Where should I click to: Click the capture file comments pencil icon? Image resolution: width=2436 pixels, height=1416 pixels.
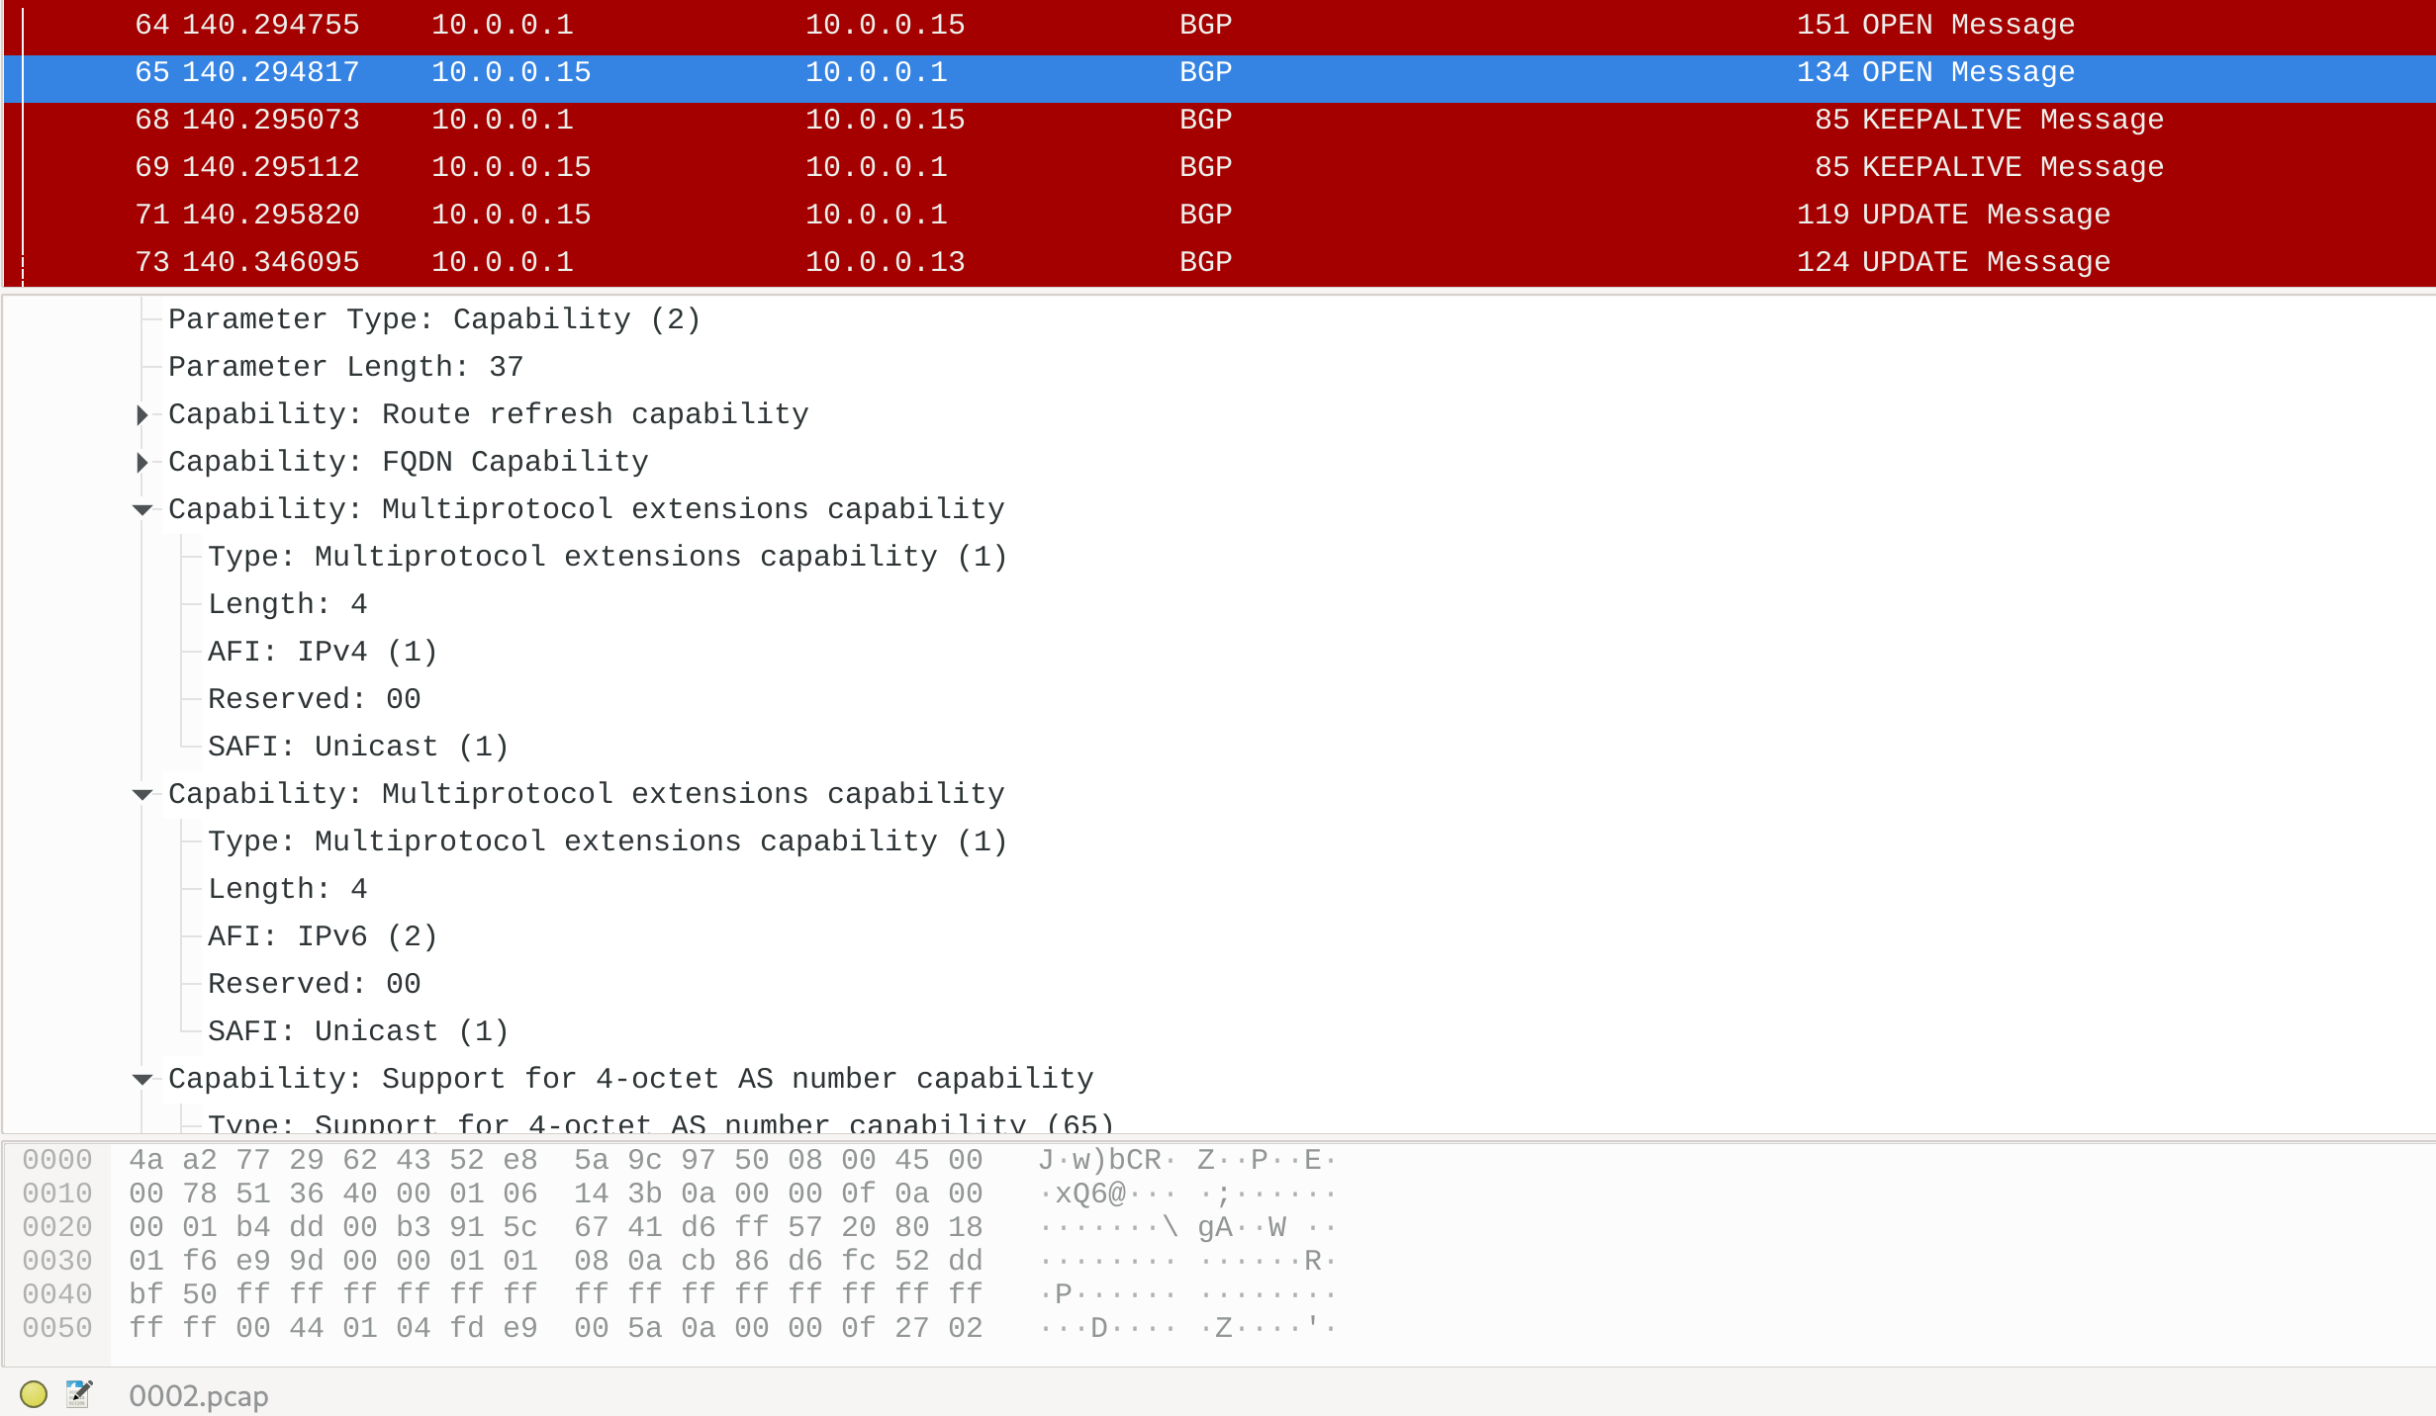pos(78,1394)
